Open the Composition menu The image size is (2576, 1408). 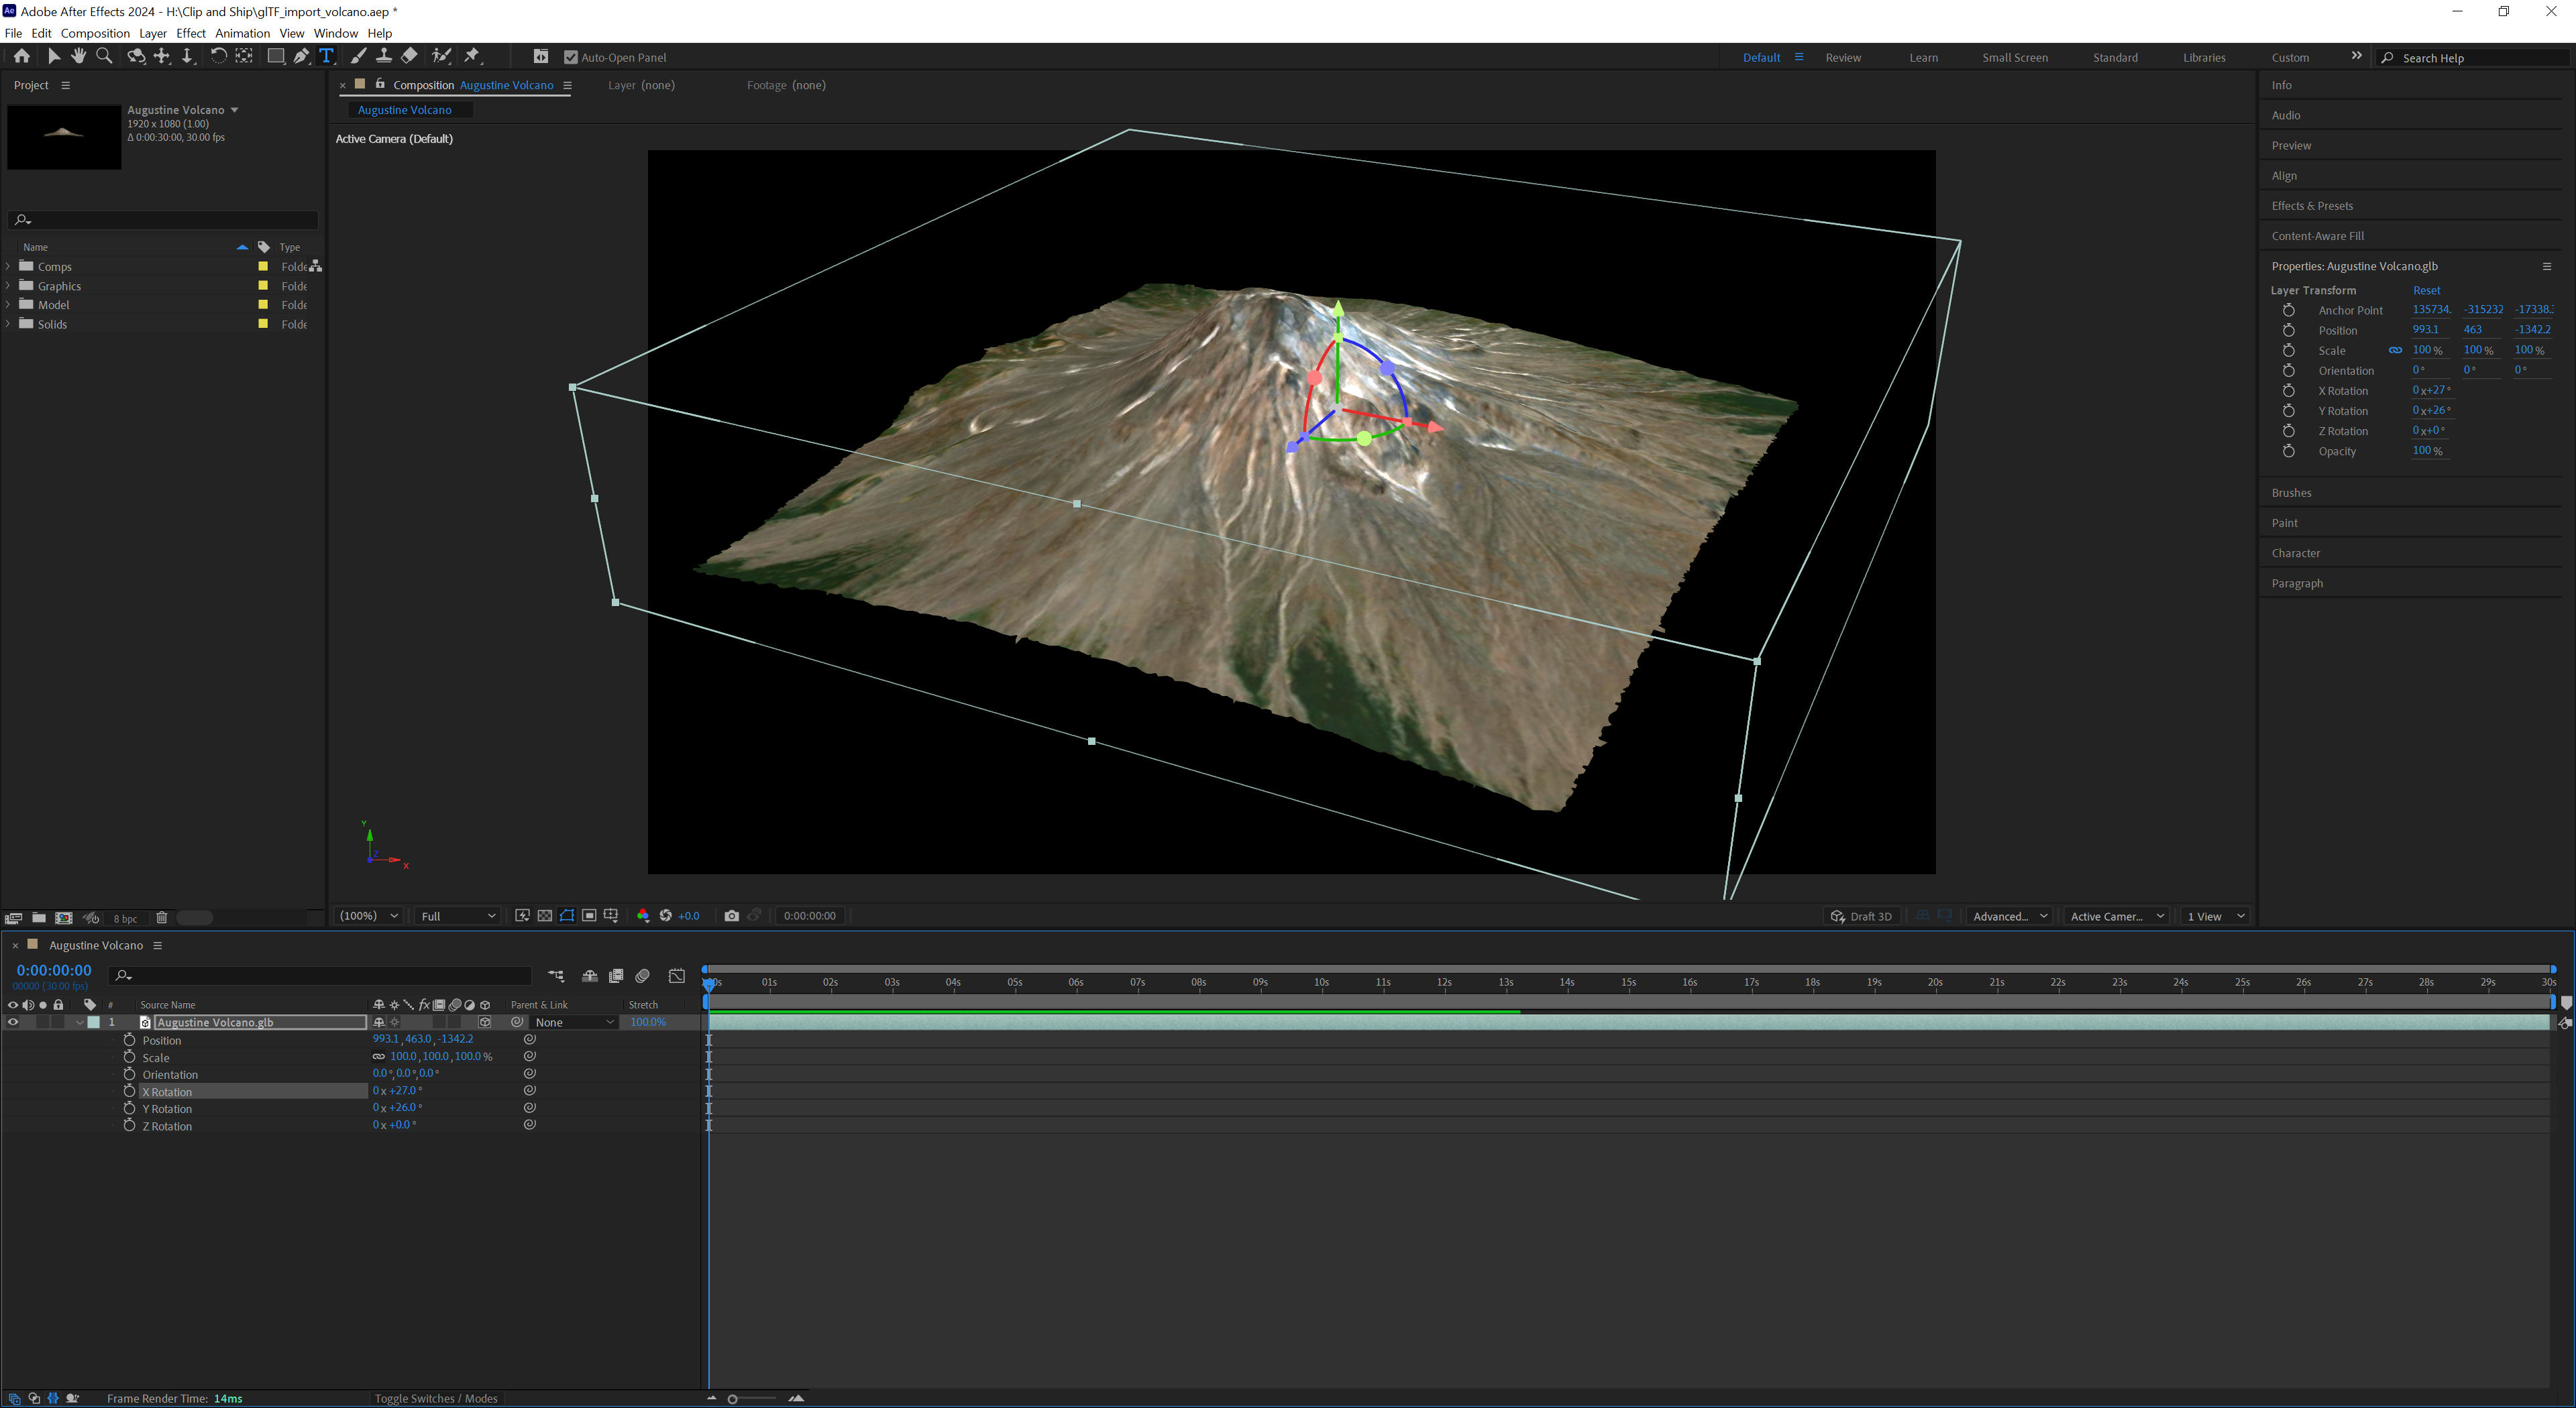pos(95,33)
